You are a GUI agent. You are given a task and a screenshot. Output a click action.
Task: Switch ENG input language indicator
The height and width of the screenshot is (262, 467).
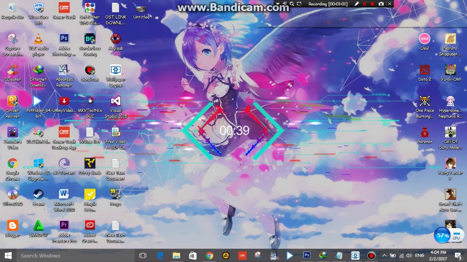tap(420, 255)
